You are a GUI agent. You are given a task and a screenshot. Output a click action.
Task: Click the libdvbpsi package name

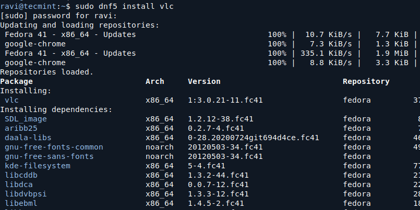[26, 194]
